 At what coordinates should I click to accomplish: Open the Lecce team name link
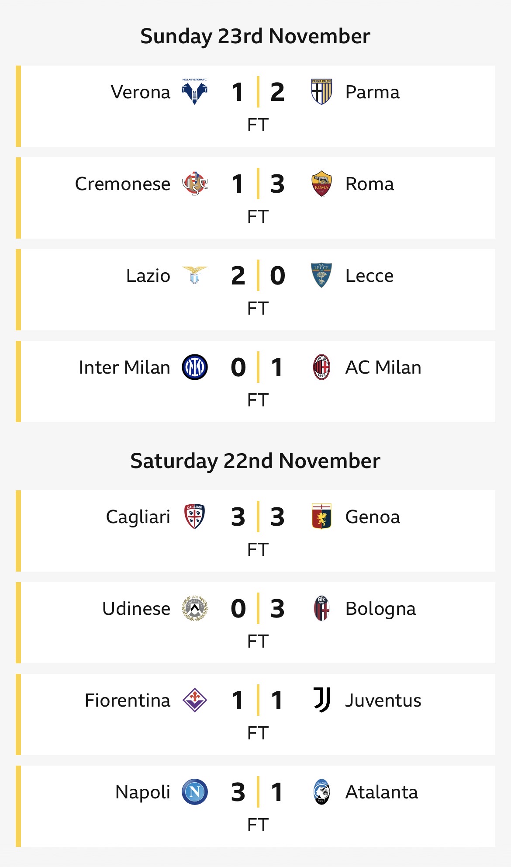[369, 276]
